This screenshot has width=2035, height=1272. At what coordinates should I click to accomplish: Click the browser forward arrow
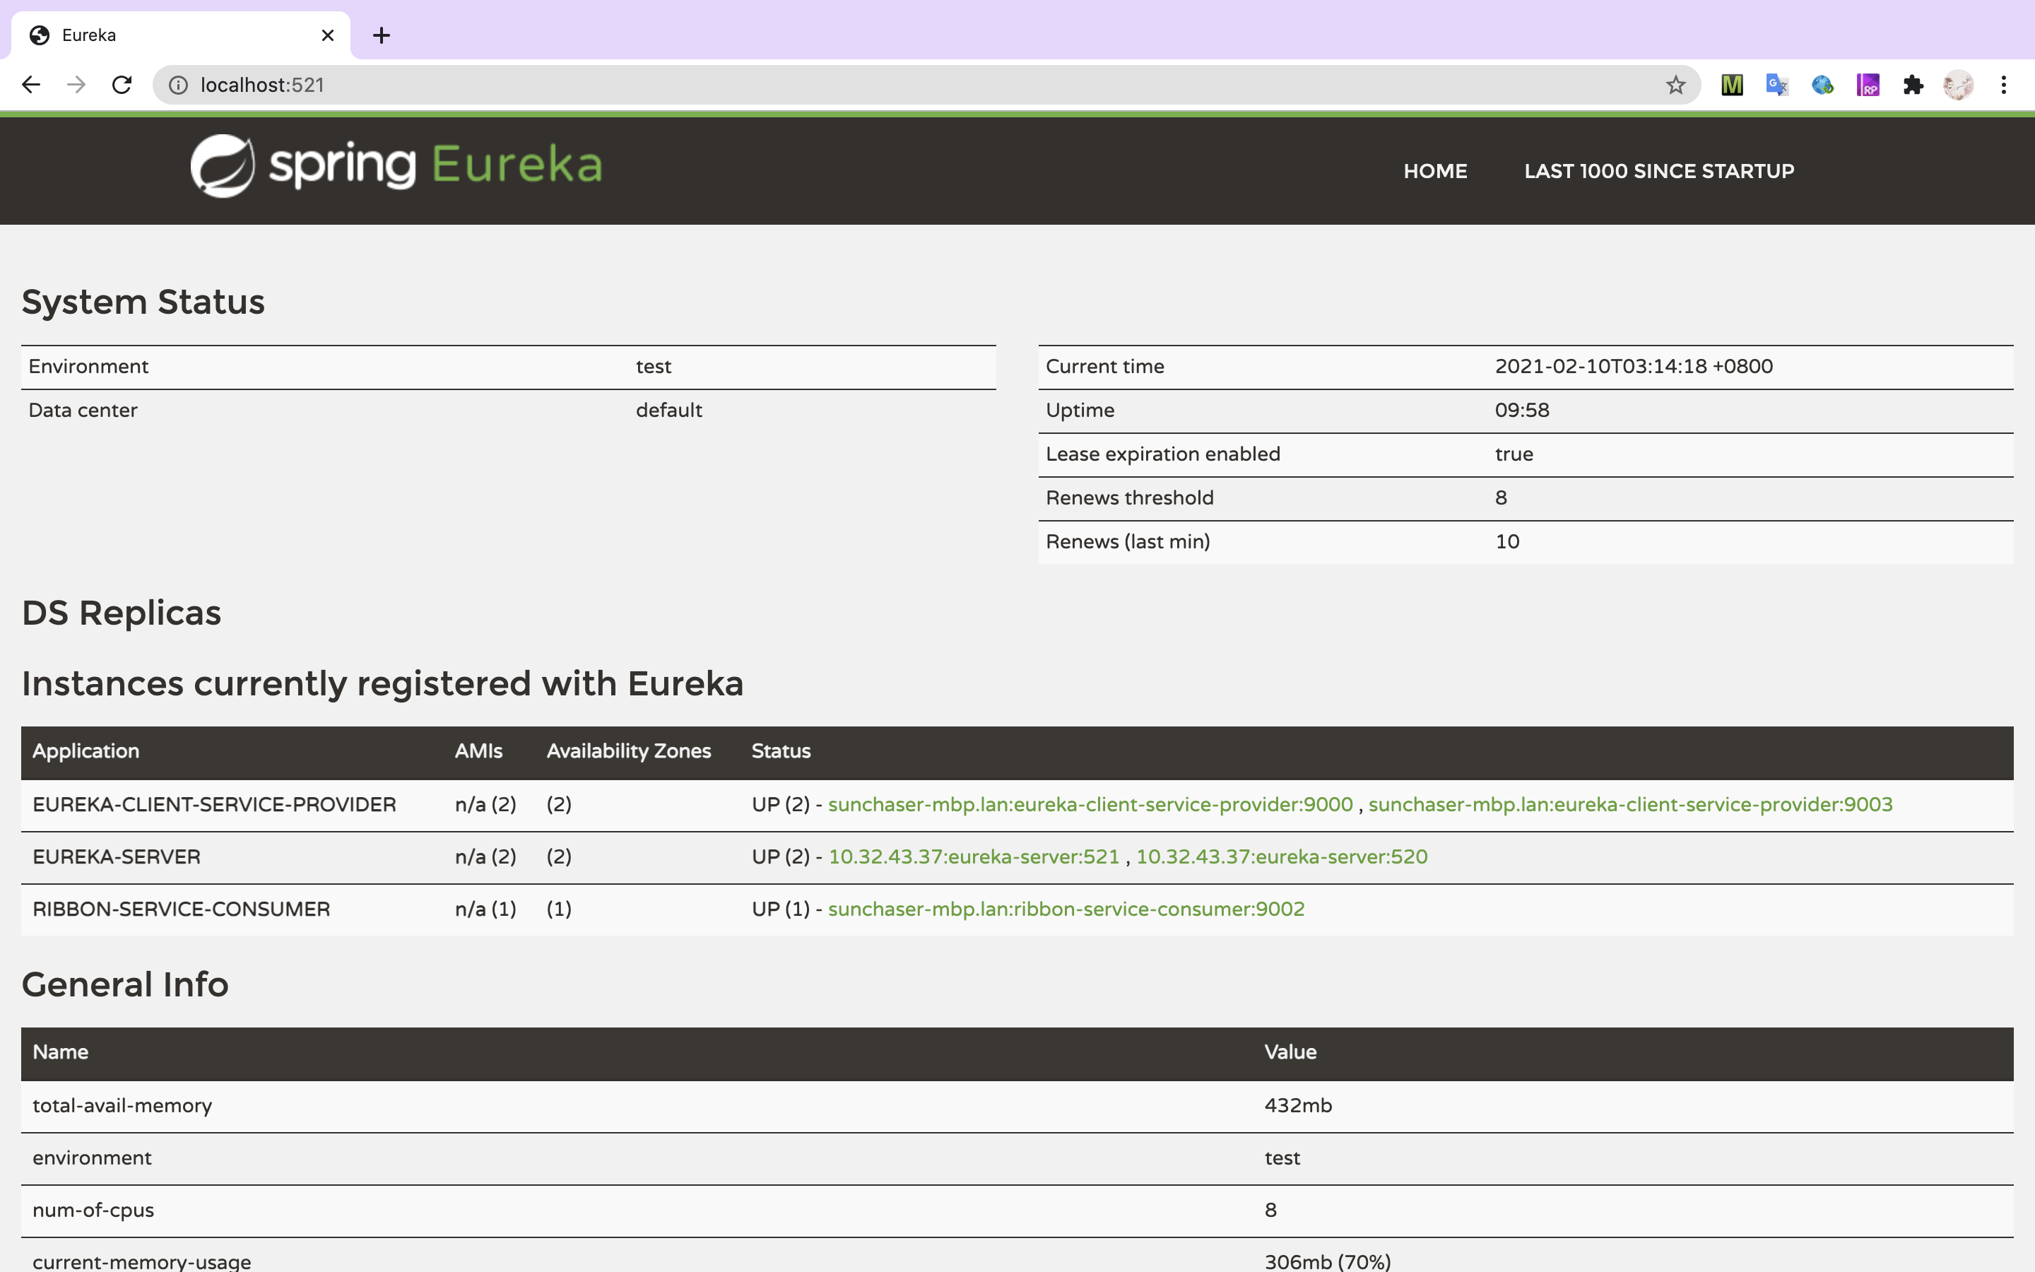click(76, 85)
